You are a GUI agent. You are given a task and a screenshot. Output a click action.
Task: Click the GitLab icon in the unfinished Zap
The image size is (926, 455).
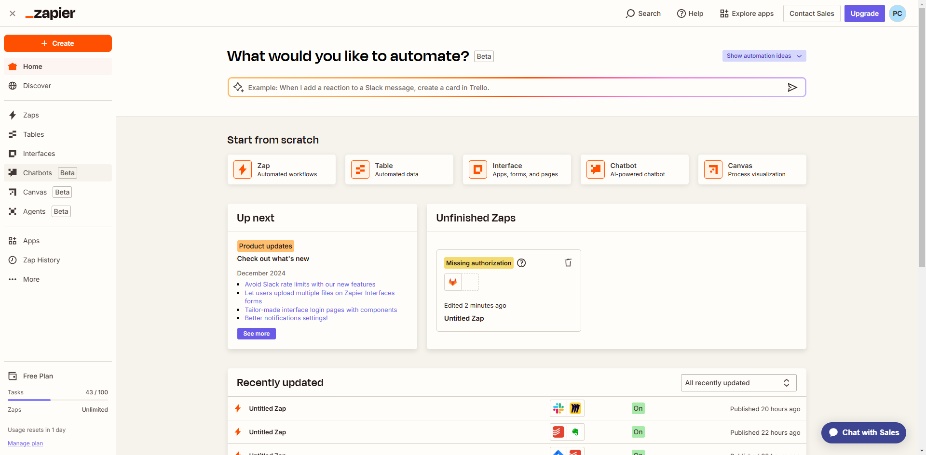click(453, 282)
